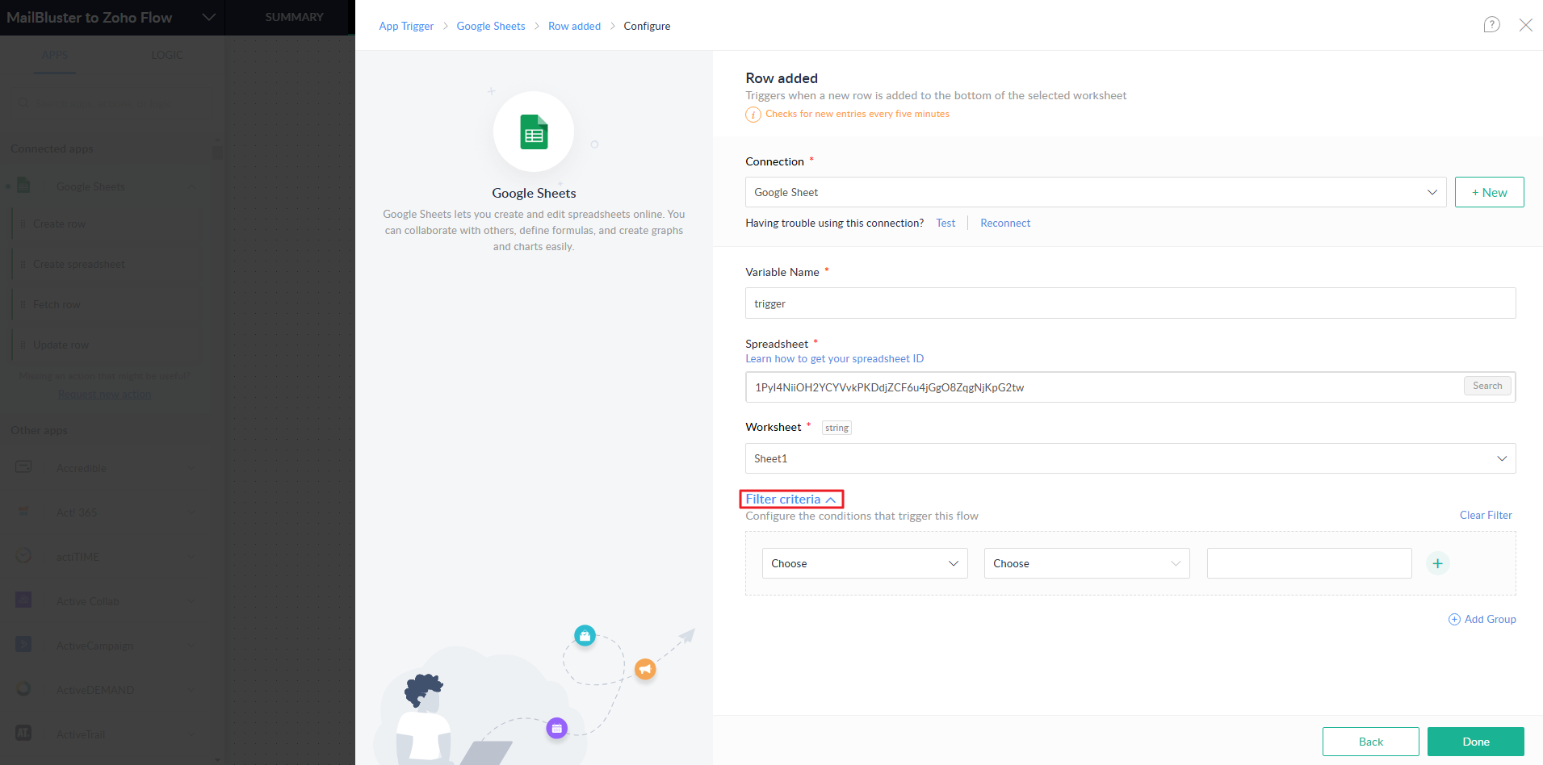Click the green plus icon to add condition
1543x765 pixels.
[x=1437, y=563]
